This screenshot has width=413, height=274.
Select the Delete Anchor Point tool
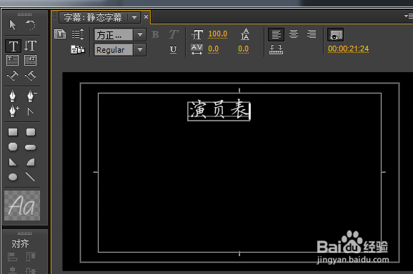click(x=31, y=96)
